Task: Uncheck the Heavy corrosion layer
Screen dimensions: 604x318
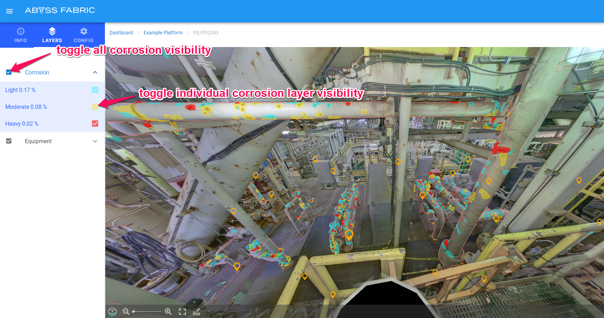Action: (95, 124)
